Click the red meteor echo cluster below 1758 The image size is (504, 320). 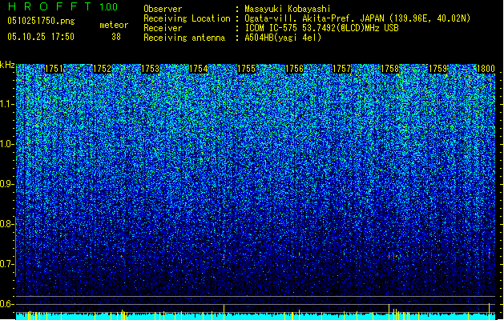click(394, 256)
